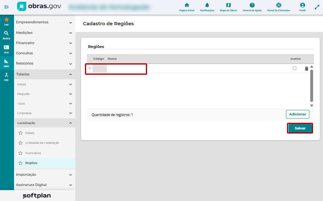
Task: Expand the Financeiro menu
Action: (45, 43)
